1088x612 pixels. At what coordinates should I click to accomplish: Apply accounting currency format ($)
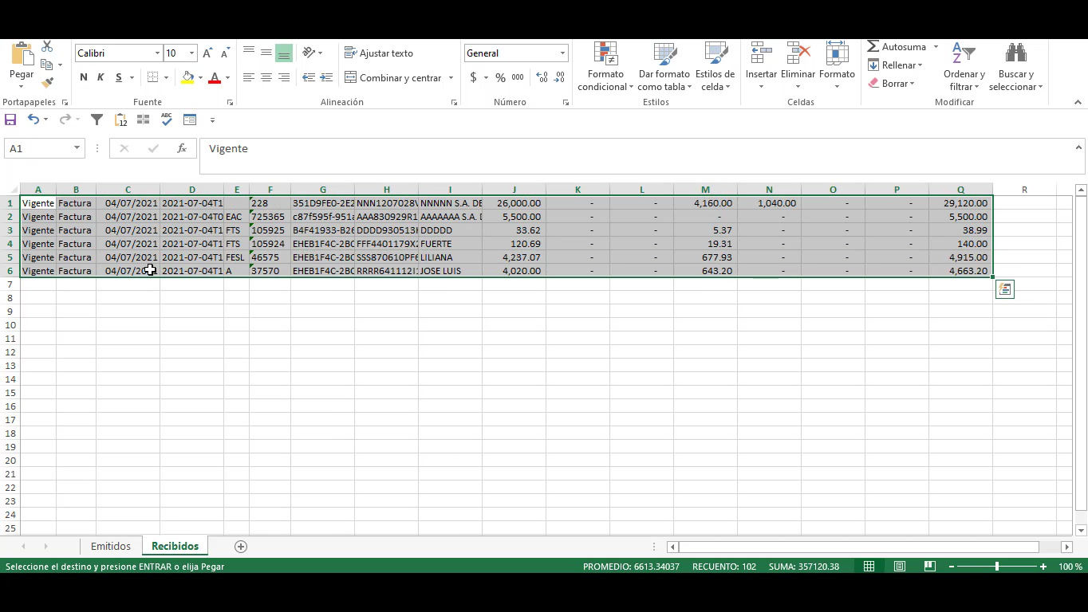(x=474, y=77)
